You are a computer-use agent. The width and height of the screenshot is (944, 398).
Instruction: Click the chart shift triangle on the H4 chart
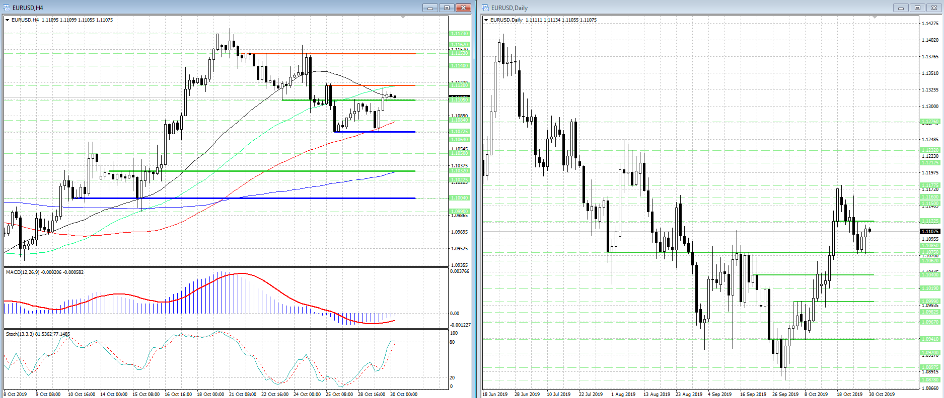(403, 18)
